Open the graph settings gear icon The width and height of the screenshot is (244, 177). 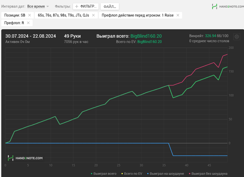237,37
